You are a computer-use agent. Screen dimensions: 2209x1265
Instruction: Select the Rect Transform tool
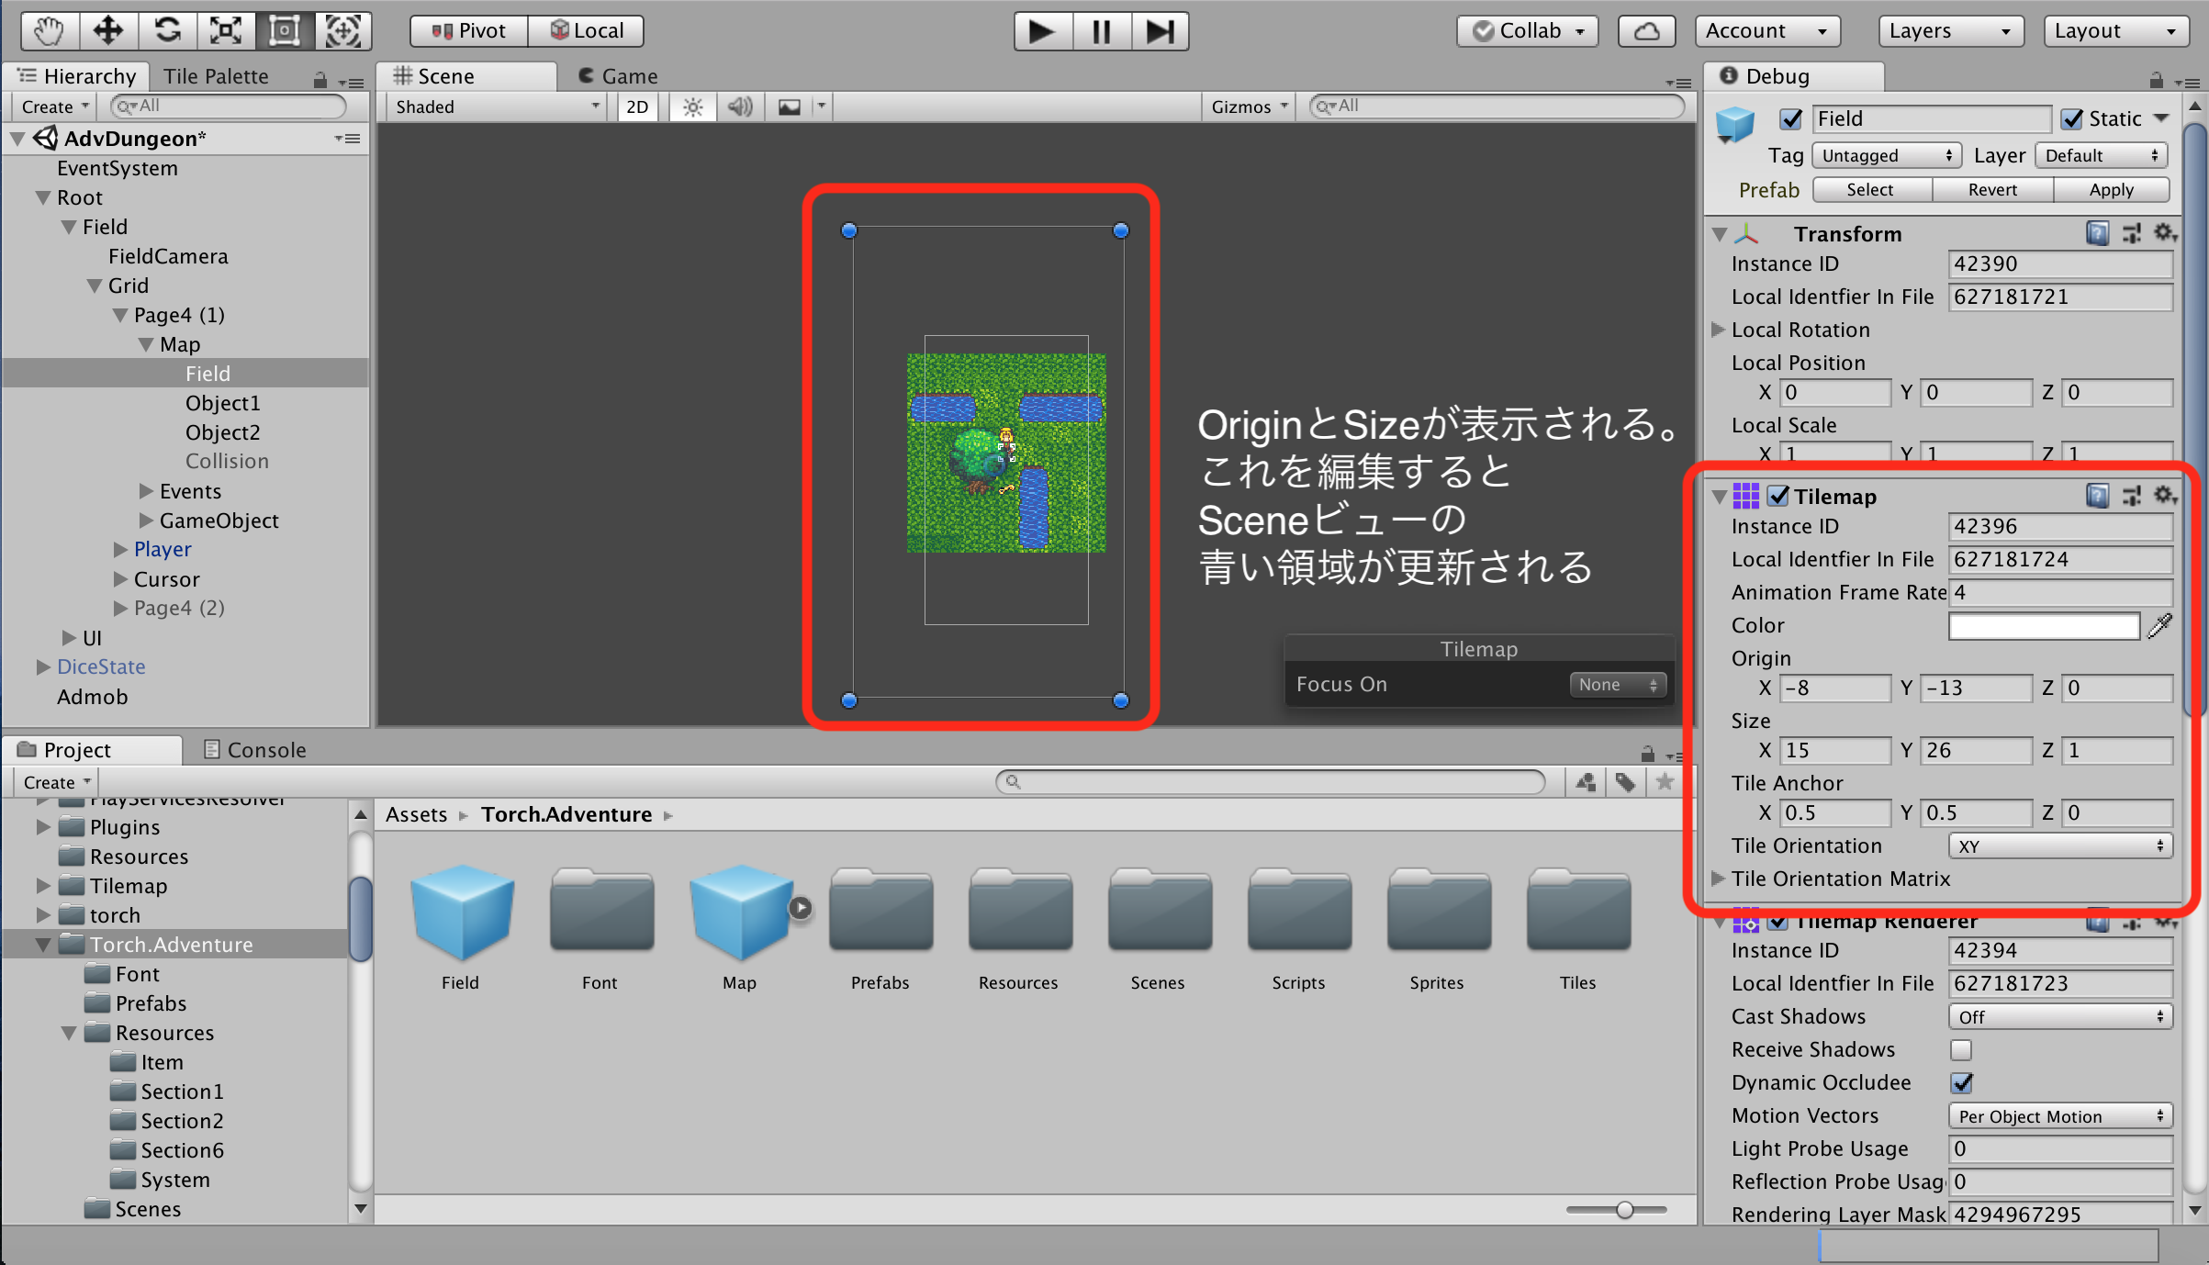(285, 30)
